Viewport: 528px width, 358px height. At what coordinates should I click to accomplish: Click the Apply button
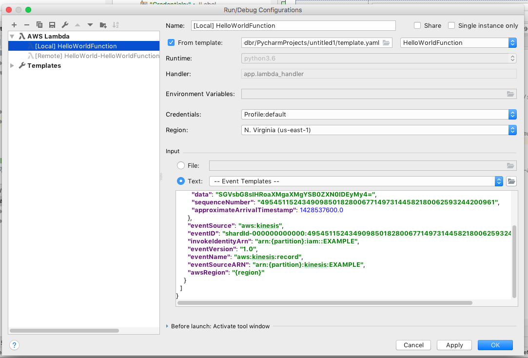click(454, 345)
